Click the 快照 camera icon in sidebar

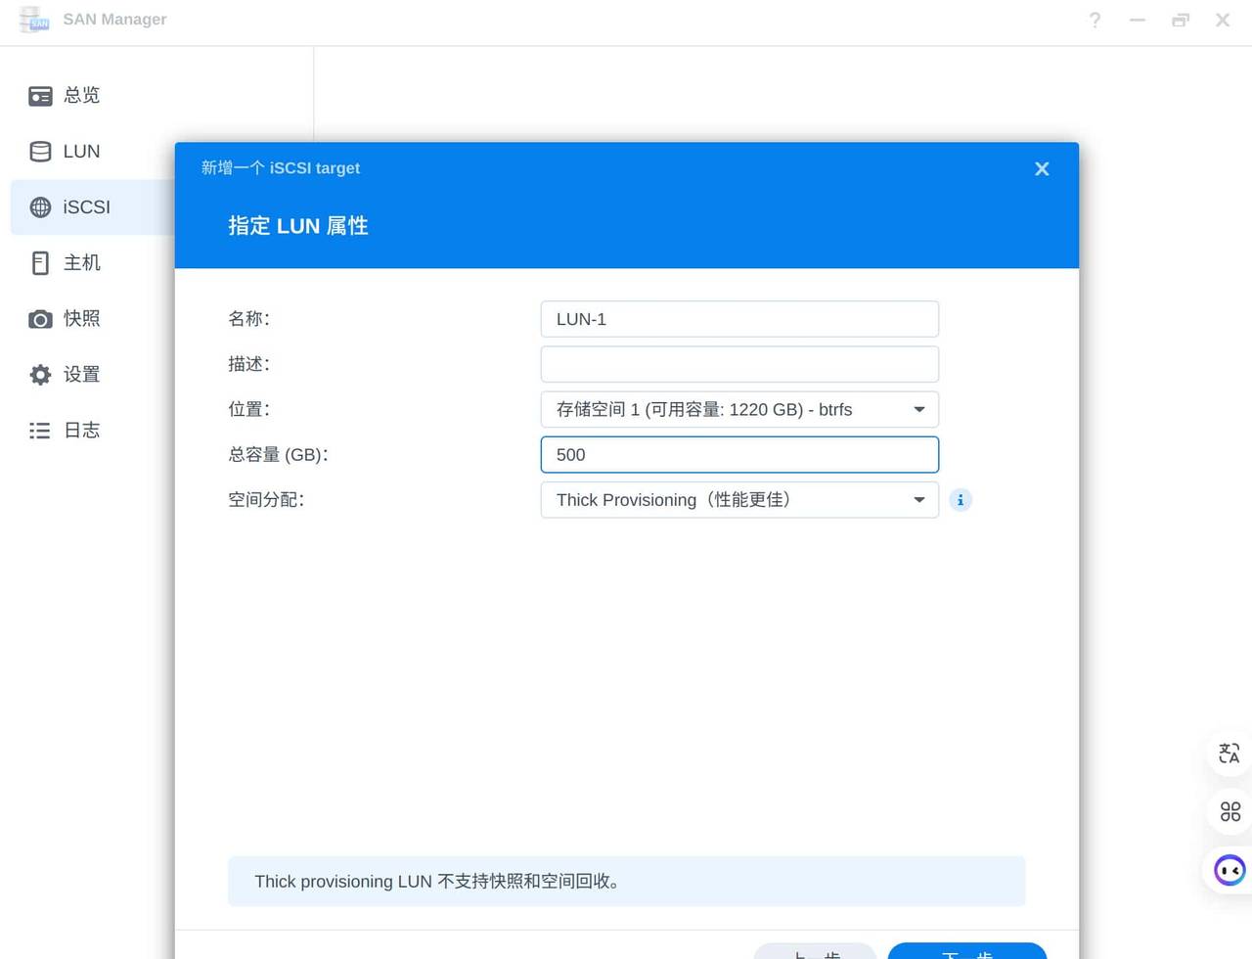[39, 318]
